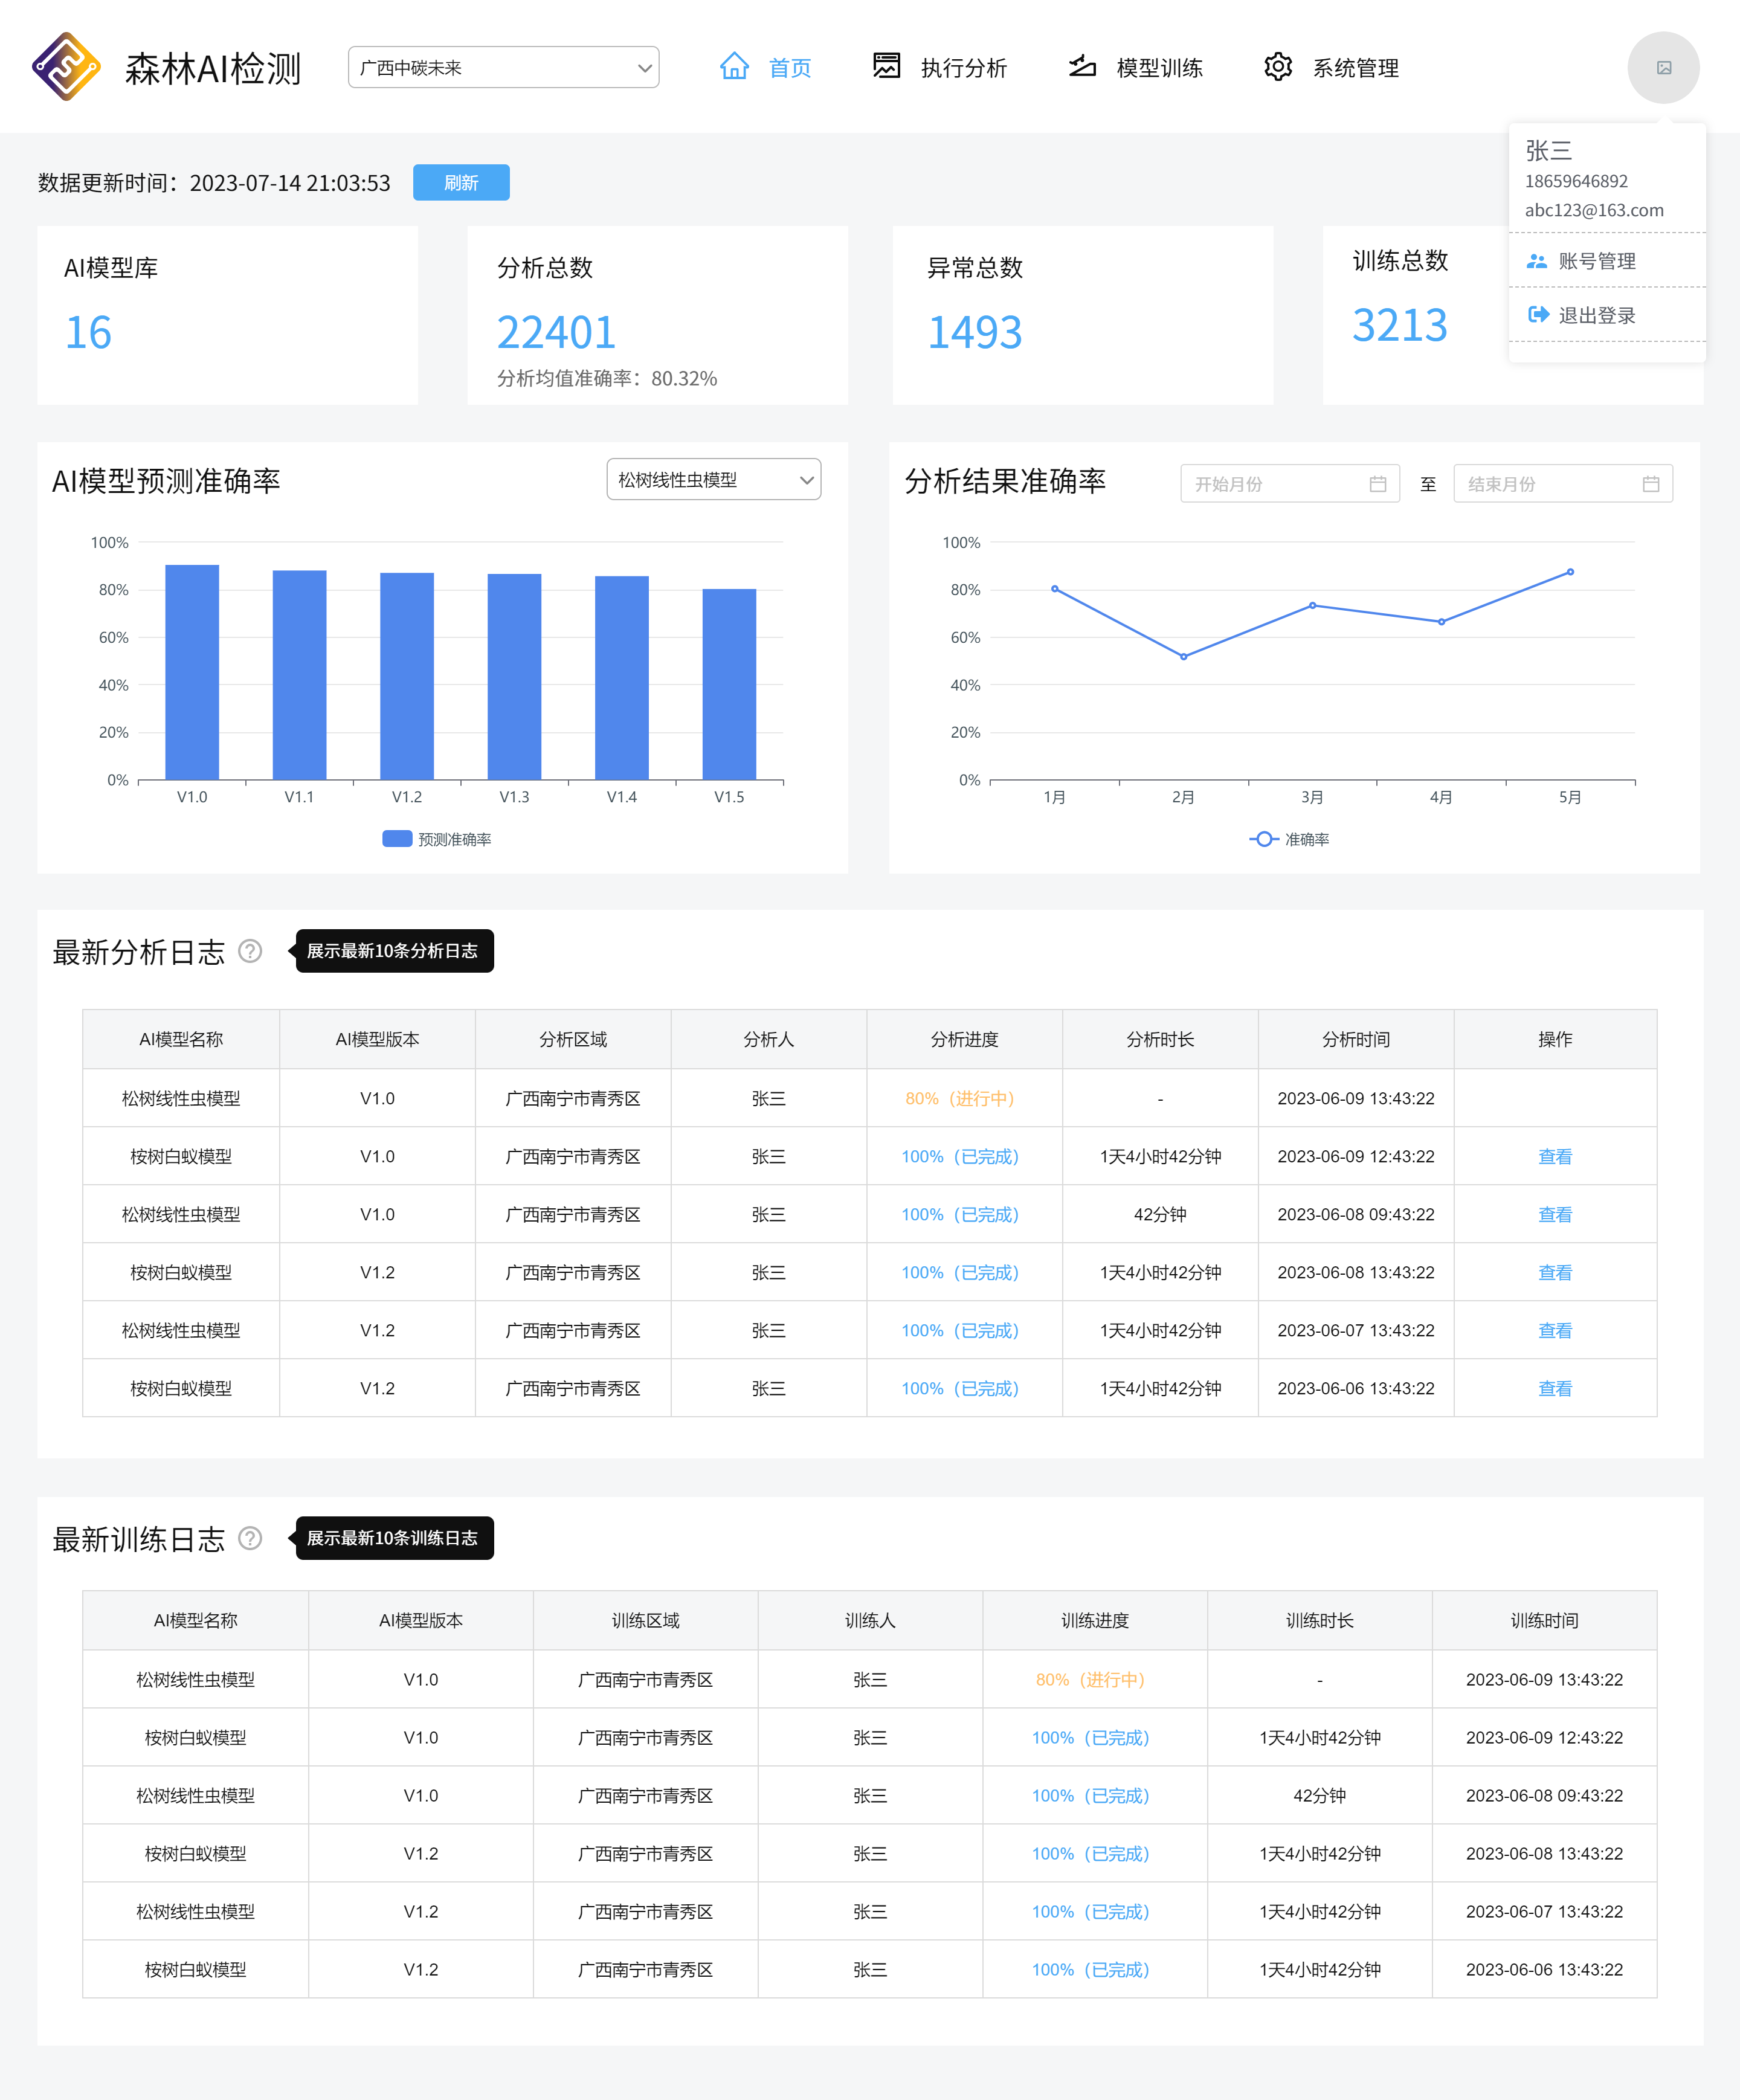Viewport: 1740px width, 2100px height.
Task: Click the 训练总数 value 3213
Action: (x=1399, y=325)
